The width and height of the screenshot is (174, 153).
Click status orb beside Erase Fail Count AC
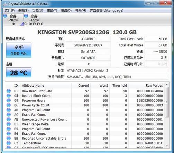click(9, 115)
